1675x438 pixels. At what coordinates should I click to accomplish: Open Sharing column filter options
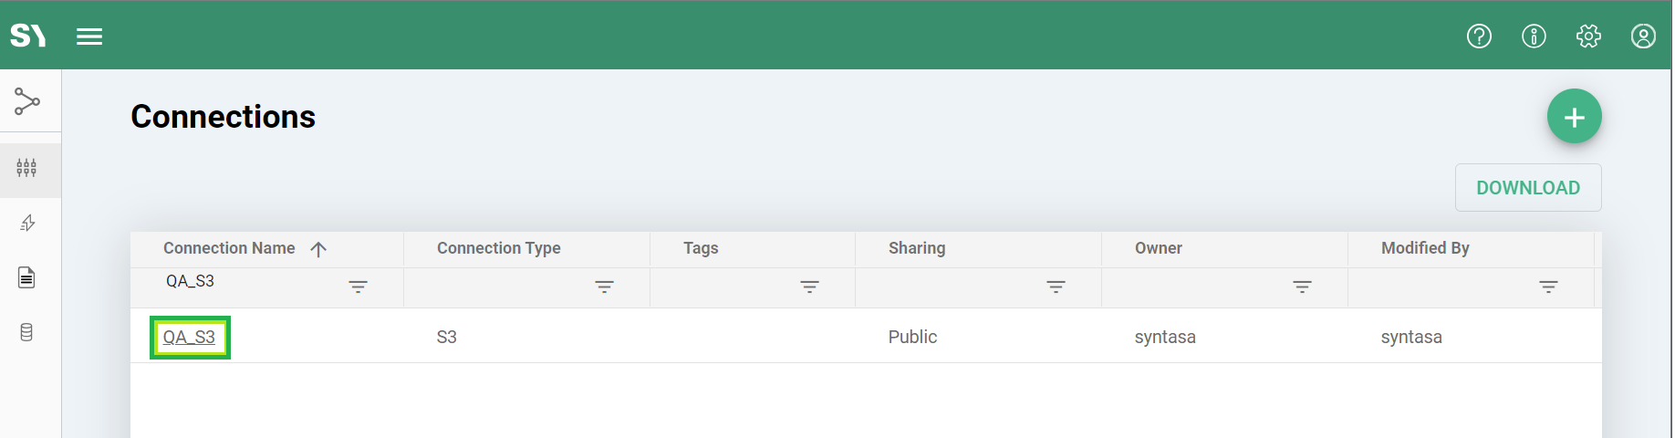tap(1056, 287)
